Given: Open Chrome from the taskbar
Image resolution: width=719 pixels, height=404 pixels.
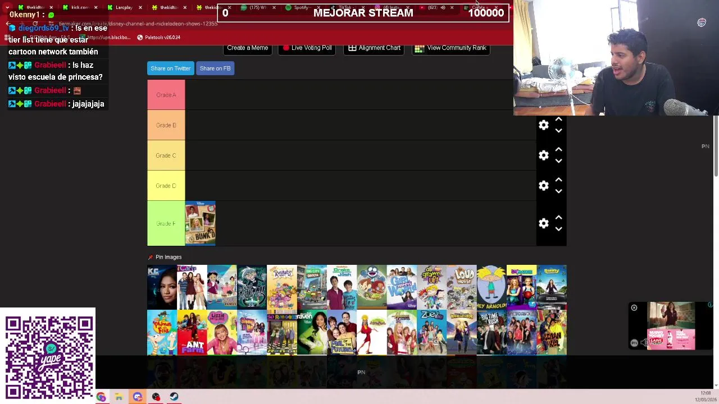Looking at the screenshot, I should click(101, 397).
